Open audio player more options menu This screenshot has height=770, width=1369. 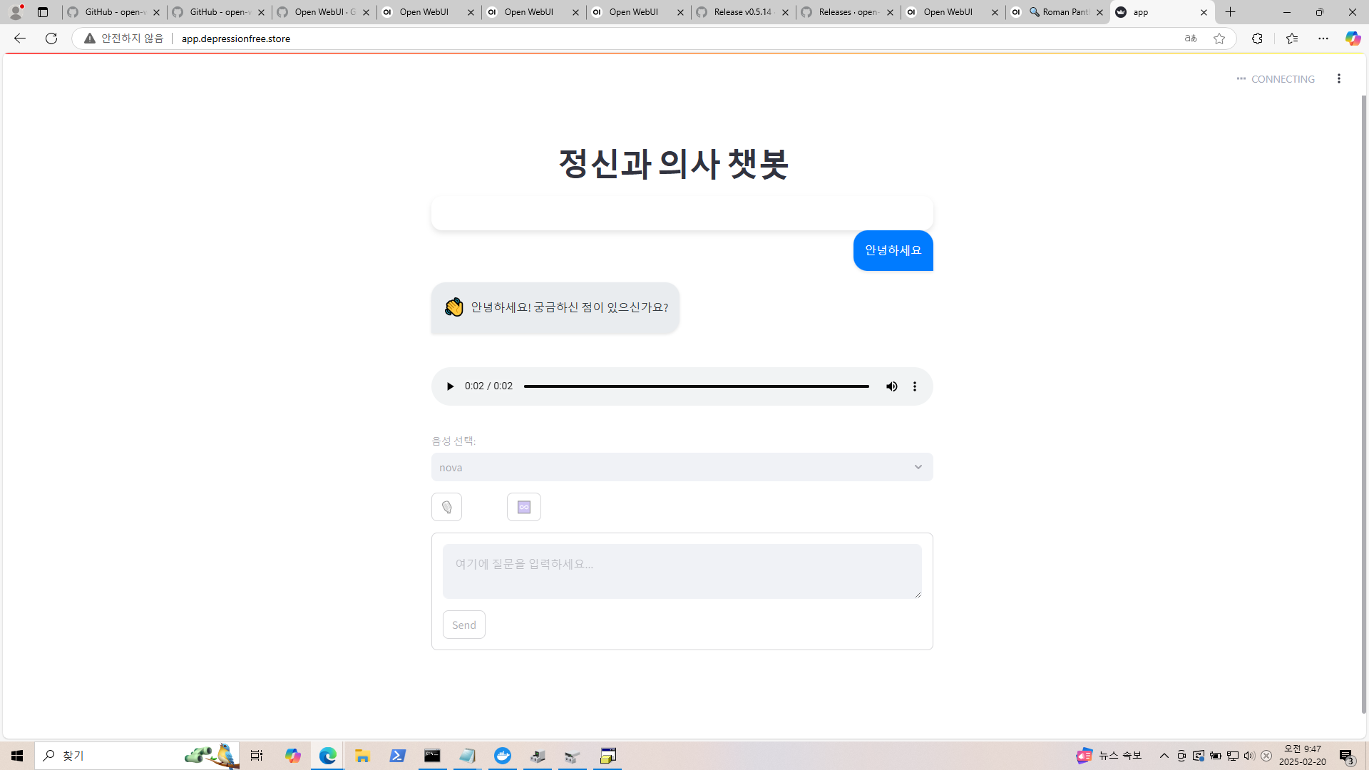pos(915,386)
